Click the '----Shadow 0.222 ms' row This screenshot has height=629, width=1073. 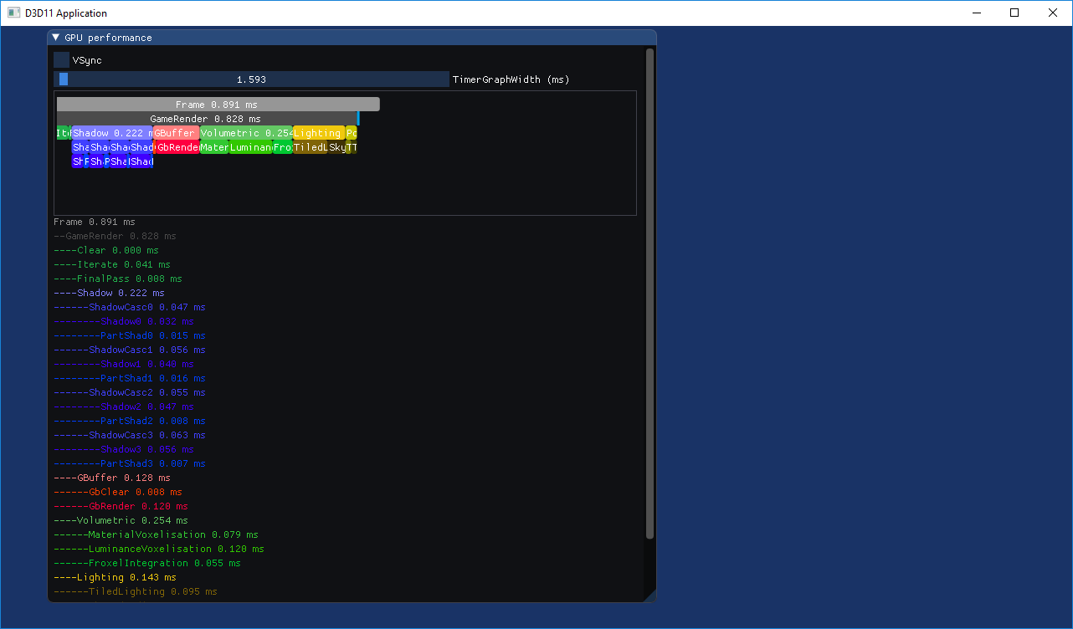(x=109, y=293)
